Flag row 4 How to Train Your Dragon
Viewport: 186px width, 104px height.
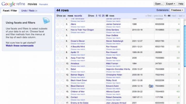tap(63, 30)
